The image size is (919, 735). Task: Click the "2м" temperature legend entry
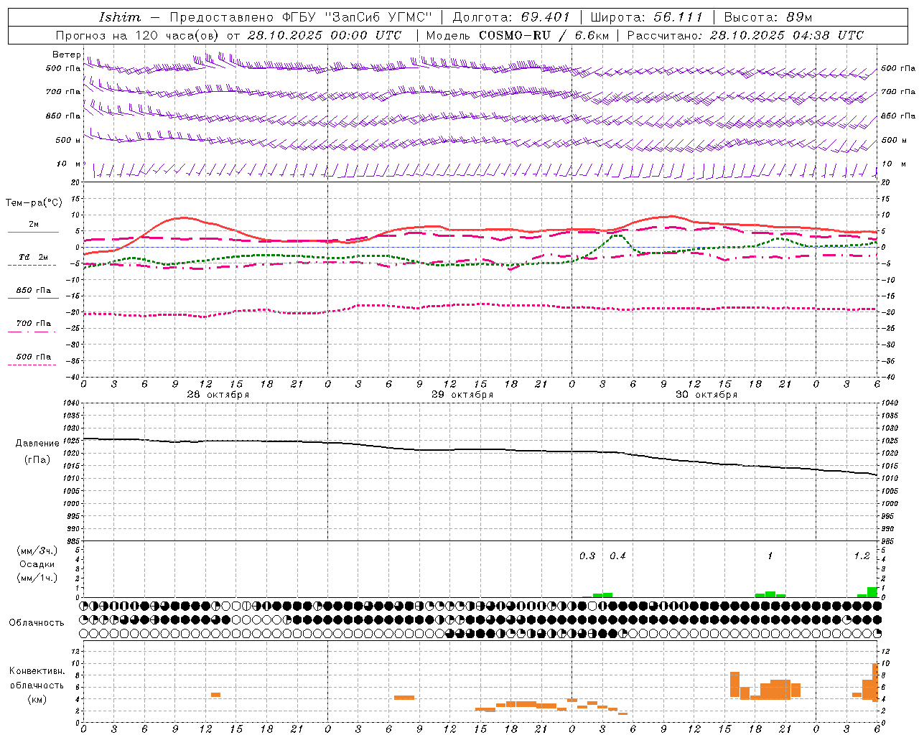click(x=34, y=224)
